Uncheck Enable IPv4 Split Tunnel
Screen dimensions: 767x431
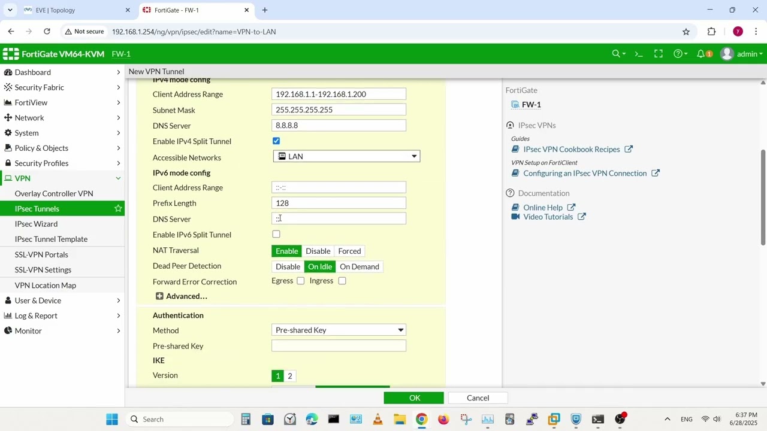(276, 141)
